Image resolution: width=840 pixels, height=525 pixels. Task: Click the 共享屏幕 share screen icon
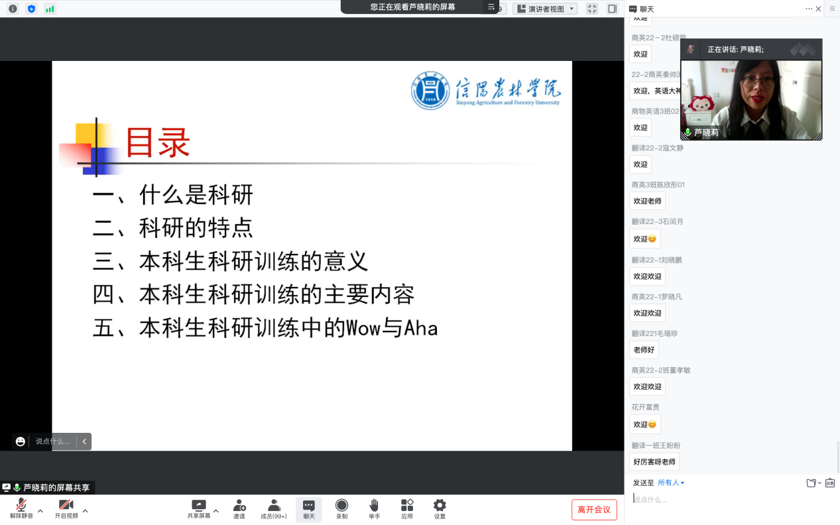pos(198,506)
